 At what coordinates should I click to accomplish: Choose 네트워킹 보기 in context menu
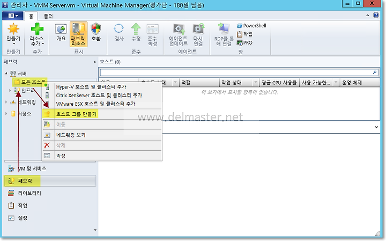point(102,135)
